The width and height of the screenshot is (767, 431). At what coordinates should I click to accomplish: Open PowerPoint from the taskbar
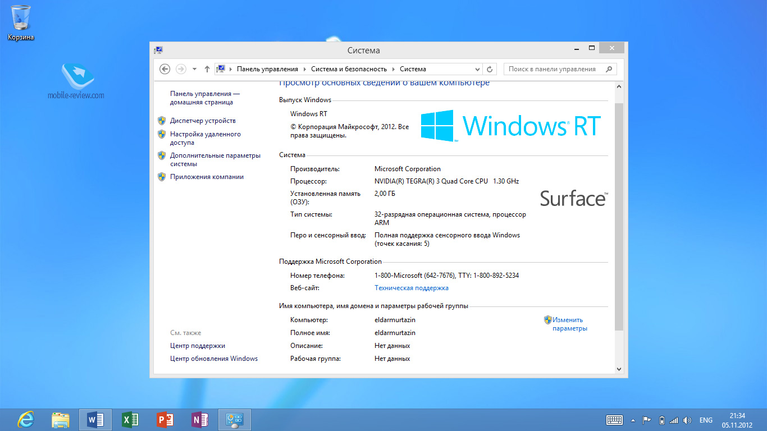pos(165,420)
